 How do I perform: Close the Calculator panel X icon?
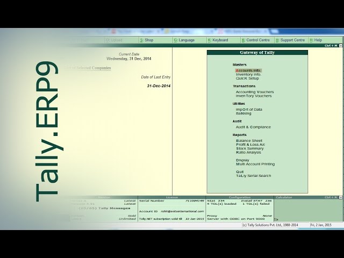(x=340, y=197)
